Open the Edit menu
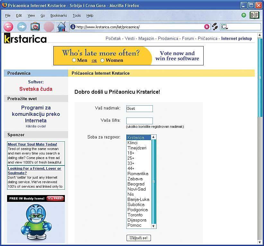This screenshot has height=246, width=264. 19,15
